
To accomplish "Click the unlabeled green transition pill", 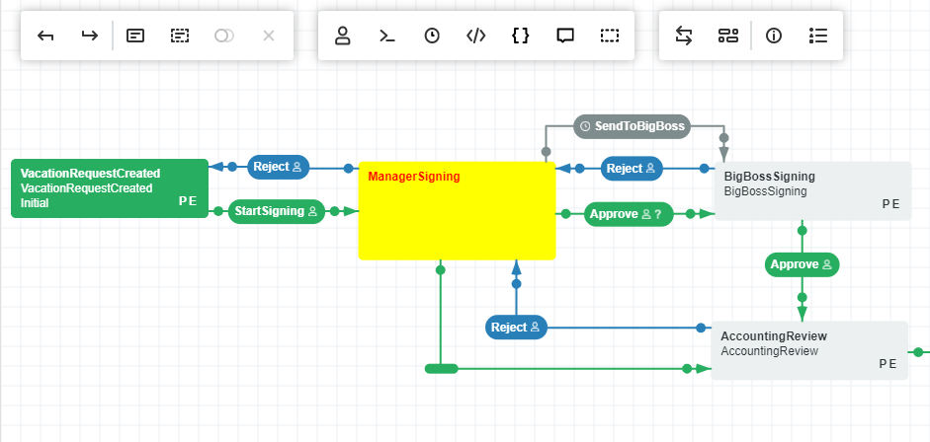I will click(441, 369).
